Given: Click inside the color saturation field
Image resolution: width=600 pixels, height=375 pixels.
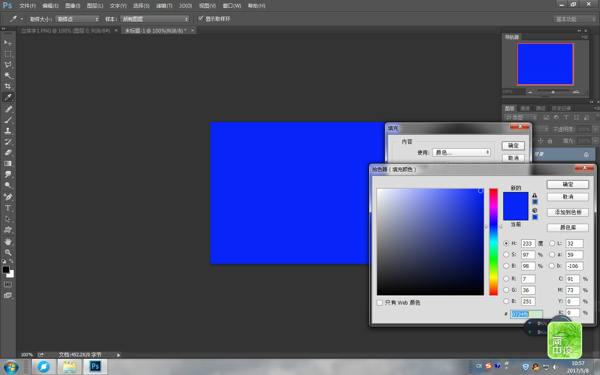Looking at the screenshot, I should click(x=430, y=242).
